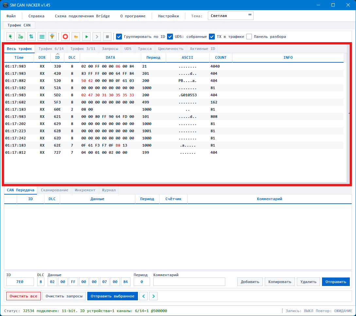Click the SM CAN HACKER title bar icon
The width and height of the screenshot is (356, 316).
[6, 5]
